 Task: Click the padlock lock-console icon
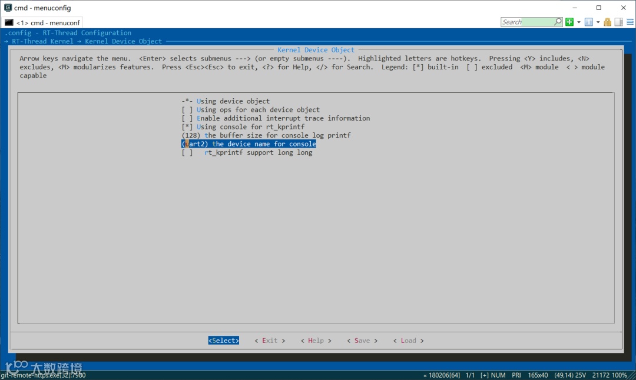[x=607, y=22]
